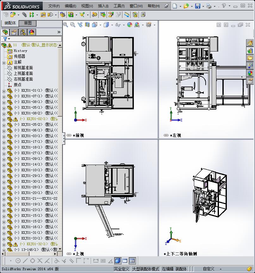Expand the KXJ01-17<1> component
Image resolution: width=255 pixels, height=273 pixels.
pyautogui.click(x=4, y=142)
